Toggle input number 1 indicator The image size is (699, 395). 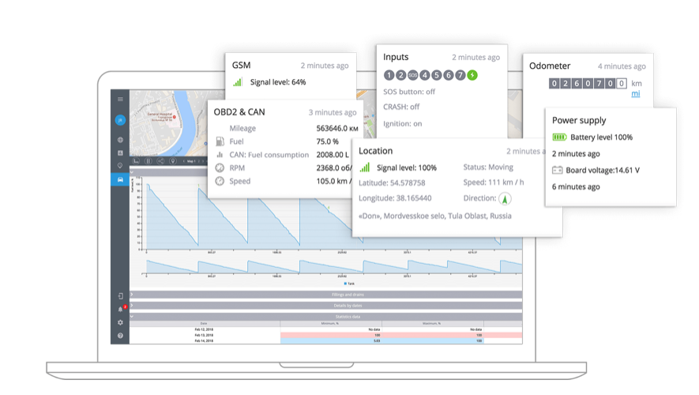[x=389, y=75]
